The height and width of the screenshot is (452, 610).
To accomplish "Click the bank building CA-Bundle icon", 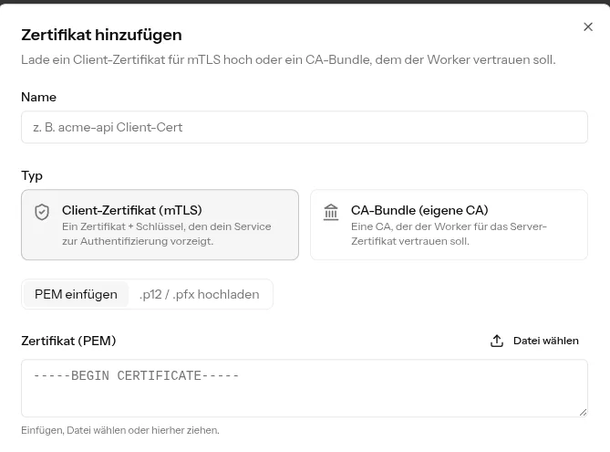I will [331, 213].
